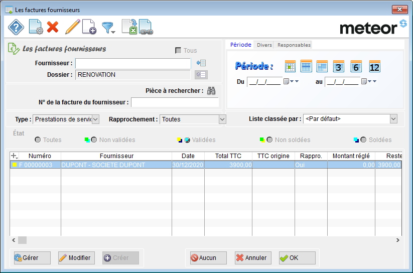The height and width of the screenshot is (273, 413).
Task: Select the Soldées radio button
Action: tap(363, 140)
